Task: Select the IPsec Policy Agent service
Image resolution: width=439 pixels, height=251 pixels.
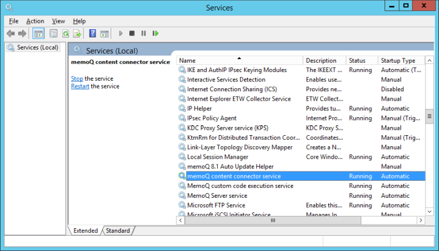Action: click(301, 118)
